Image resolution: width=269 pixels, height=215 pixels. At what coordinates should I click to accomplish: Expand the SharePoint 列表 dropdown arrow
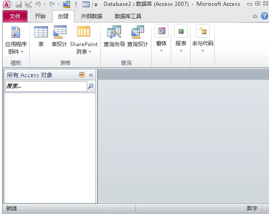pos(90,51)
